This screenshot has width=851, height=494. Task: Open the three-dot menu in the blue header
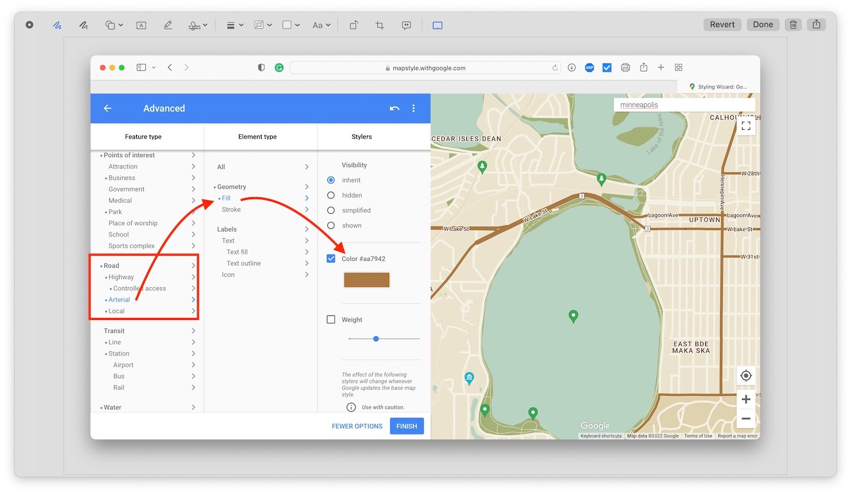(414, 108)
